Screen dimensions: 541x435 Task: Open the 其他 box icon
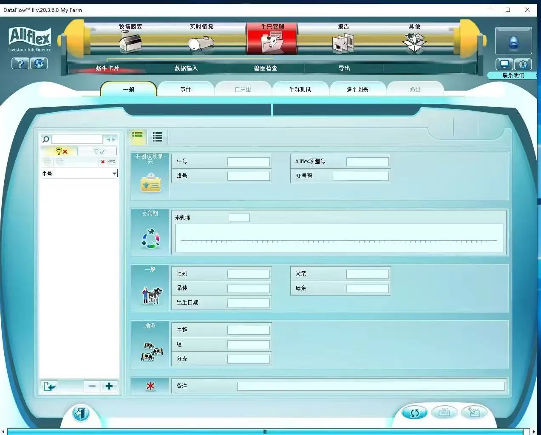pyautogui.click(x=414, y=43)
